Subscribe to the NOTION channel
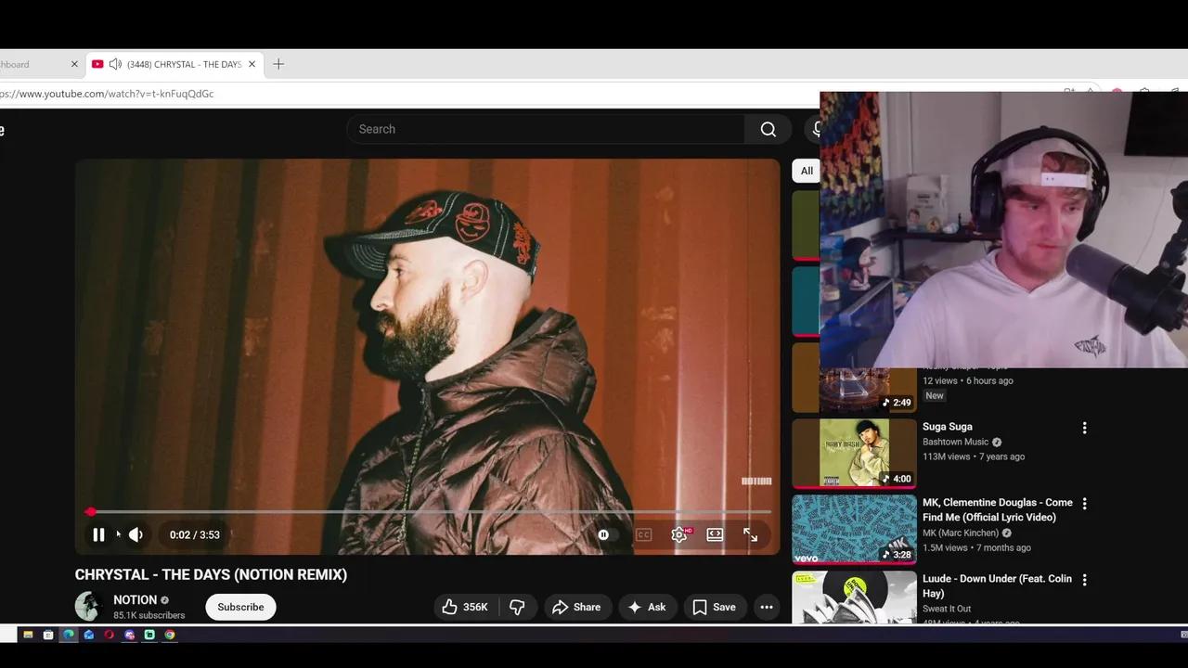 [240, 607]
